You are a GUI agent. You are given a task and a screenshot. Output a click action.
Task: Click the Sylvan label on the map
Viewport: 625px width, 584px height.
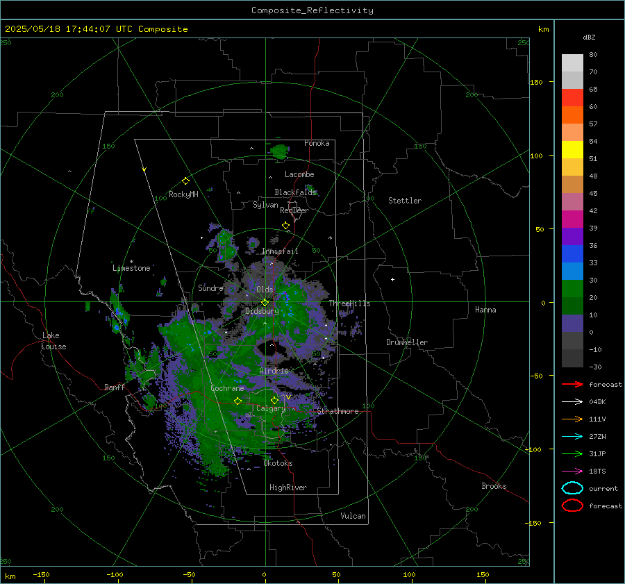point(265,205)
